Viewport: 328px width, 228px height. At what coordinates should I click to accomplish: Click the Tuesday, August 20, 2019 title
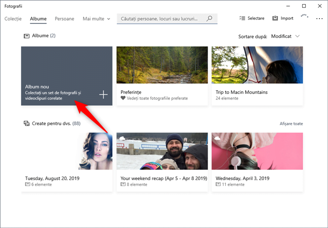(x=52, y=179)
